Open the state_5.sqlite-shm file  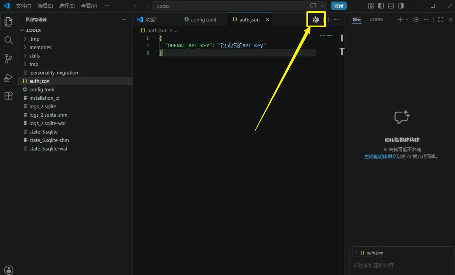(x=75, y=140)
